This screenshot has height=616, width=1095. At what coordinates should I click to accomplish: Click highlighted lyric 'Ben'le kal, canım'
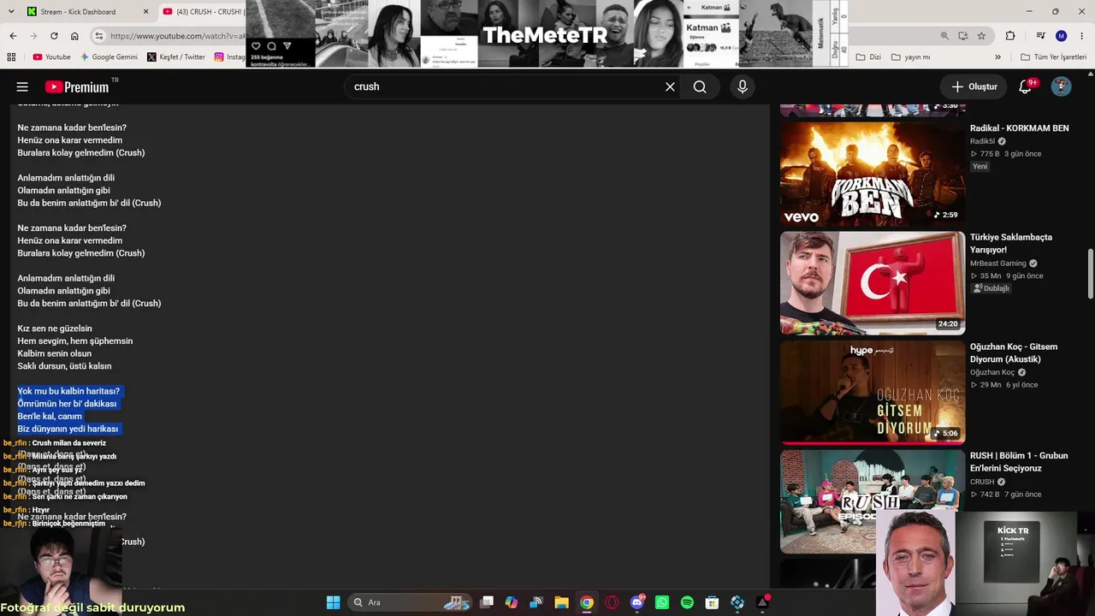(x=50, y=416)
